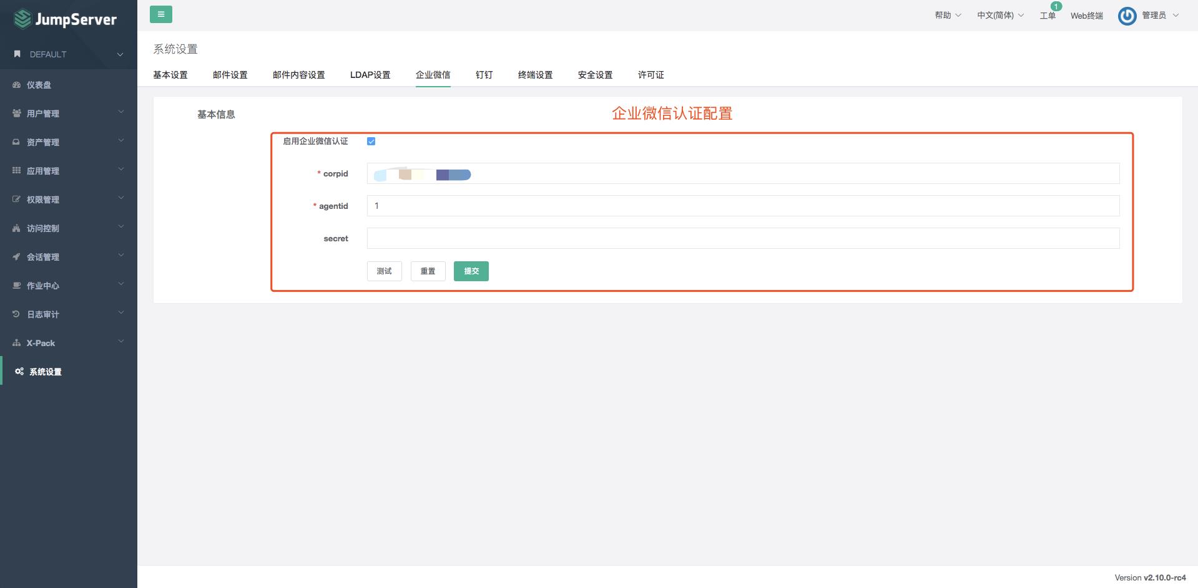Switch to the 终端设置 tab
Viewport: 1198px width, 588px height.
pyautogui.click(x=536, y=75)
